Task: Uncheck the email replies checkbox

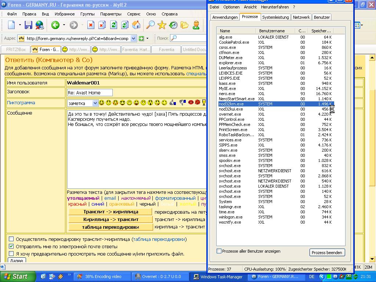Action: pyautogui.click(x=11, y=246)
